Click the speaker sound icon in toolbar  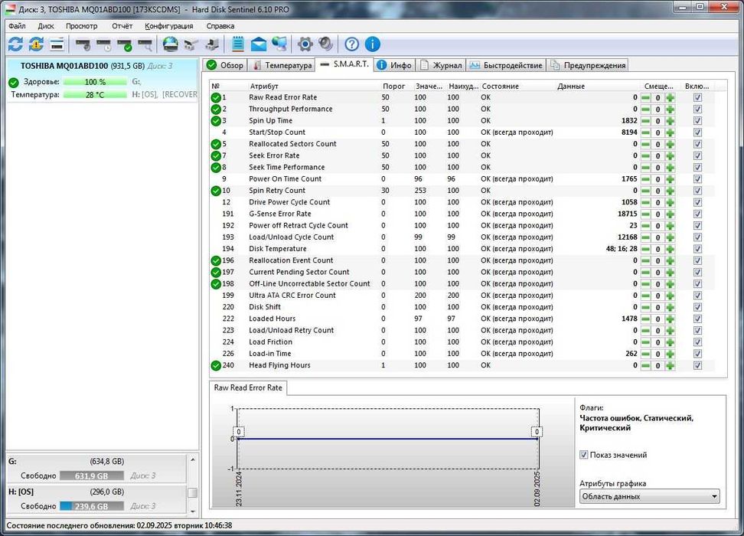point(326,44)
